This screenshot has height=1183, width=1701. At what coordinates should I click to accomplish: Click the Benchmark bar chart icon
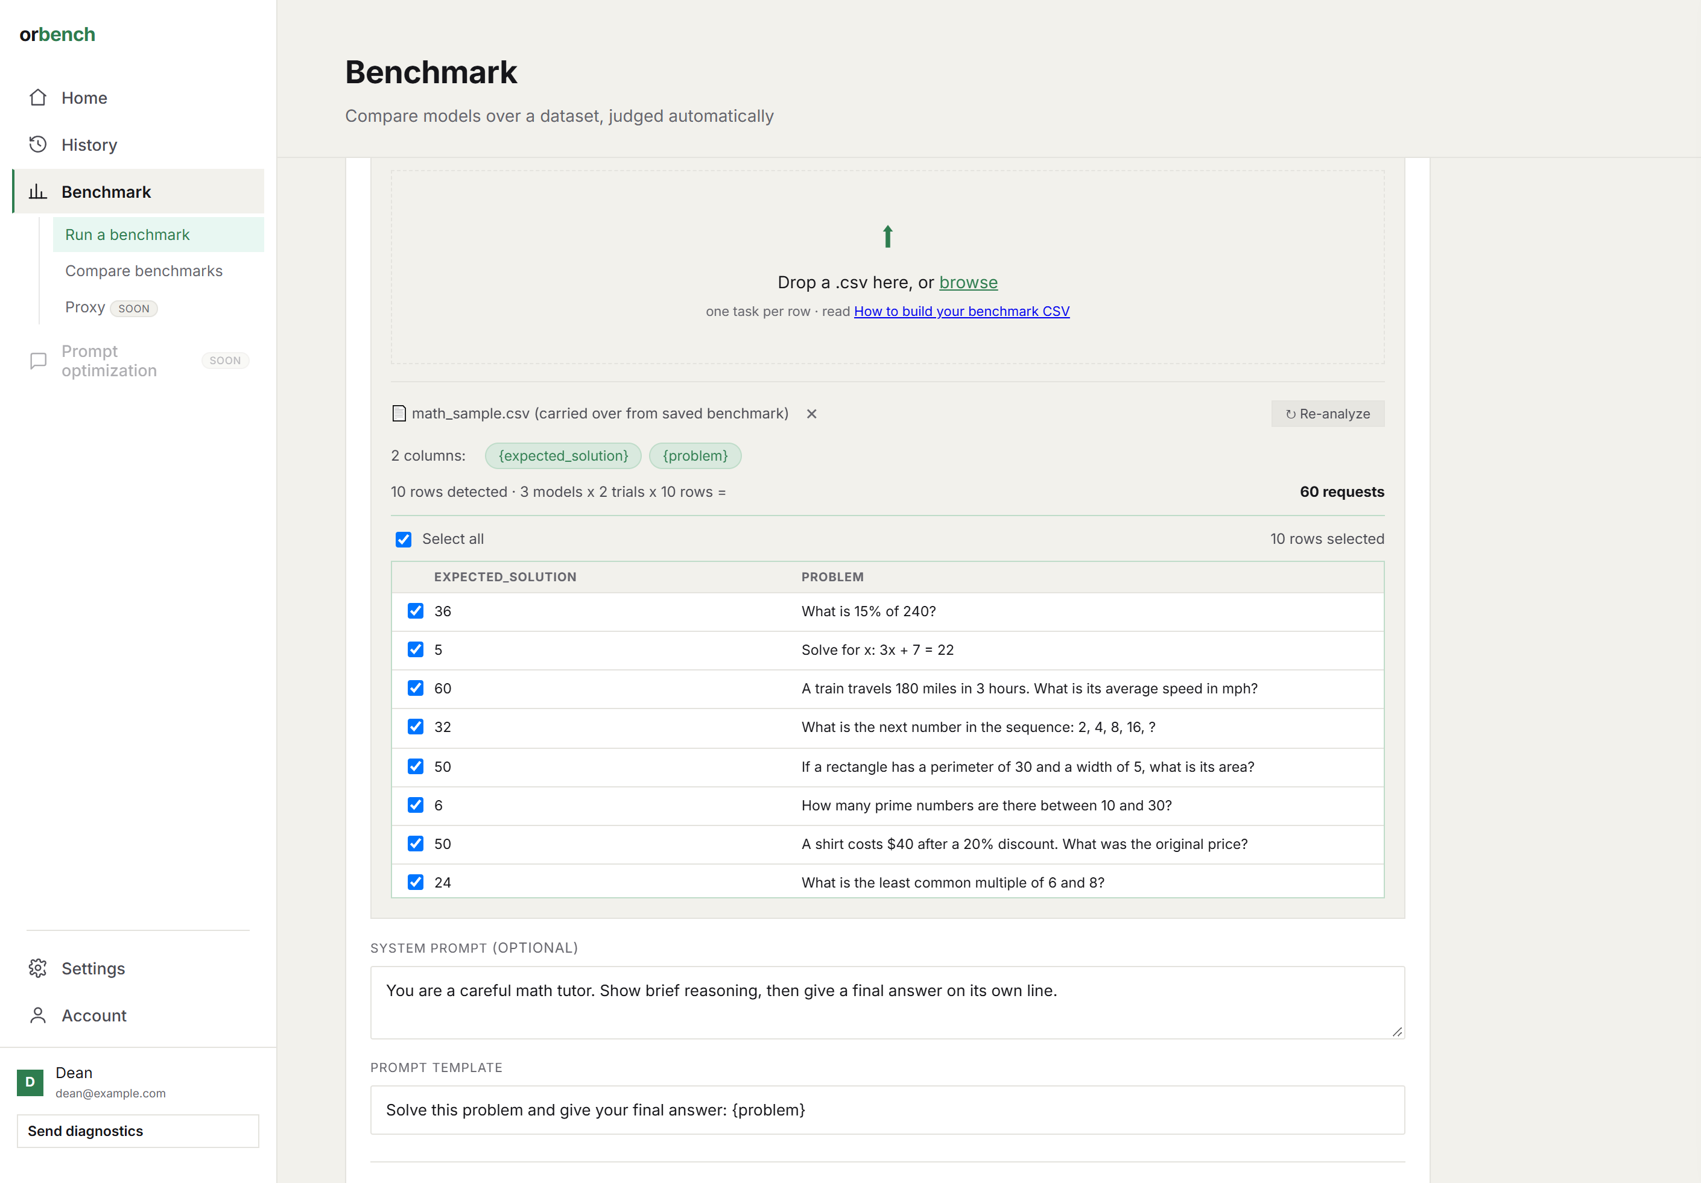(38, 192)
